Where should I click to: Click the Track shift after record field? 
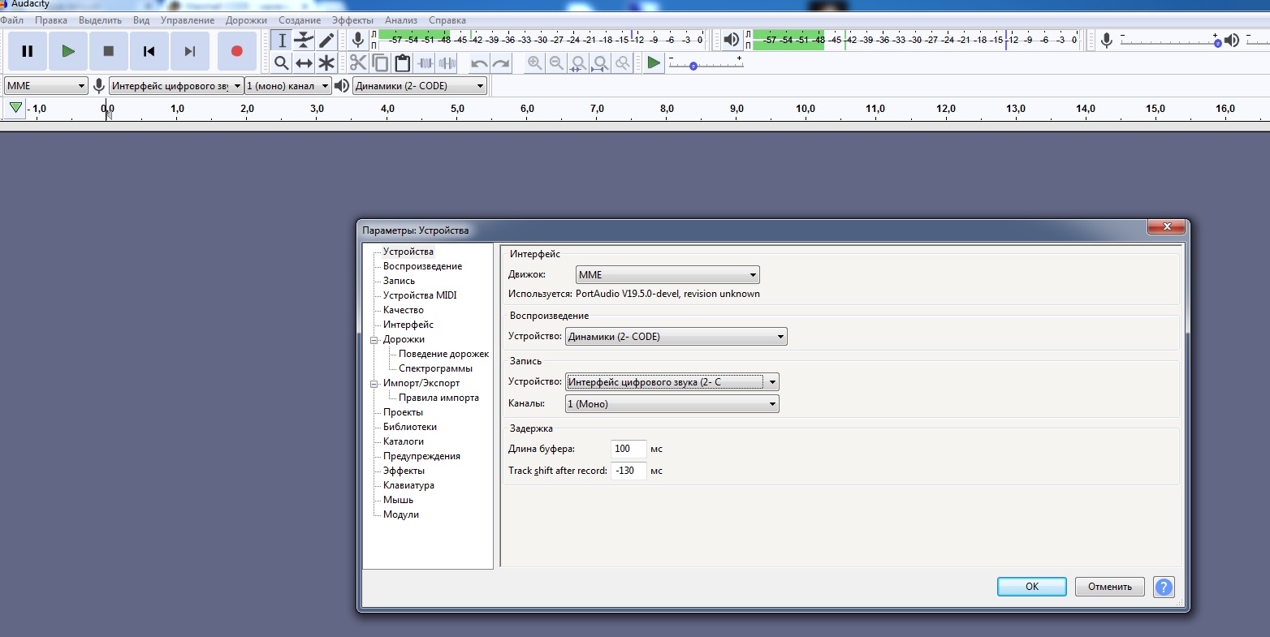click(x=629, y=471)
